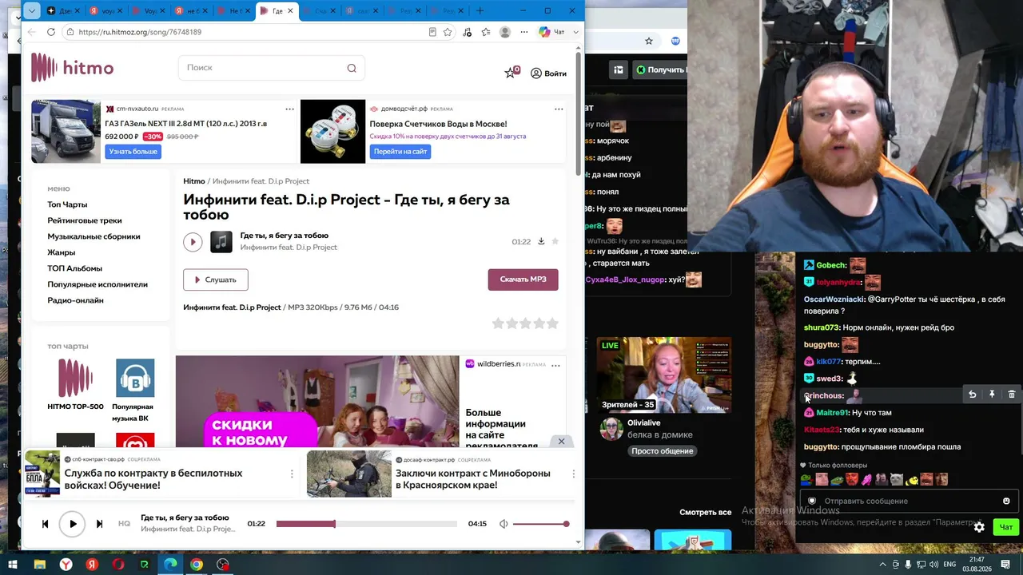
Task: Click the download icon next to 01:22
Action: tap(541, 241)
